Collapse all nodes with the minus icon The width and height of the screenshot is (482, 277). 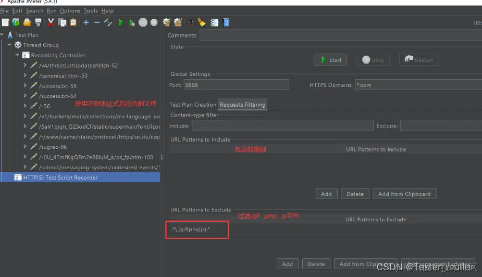97,22
